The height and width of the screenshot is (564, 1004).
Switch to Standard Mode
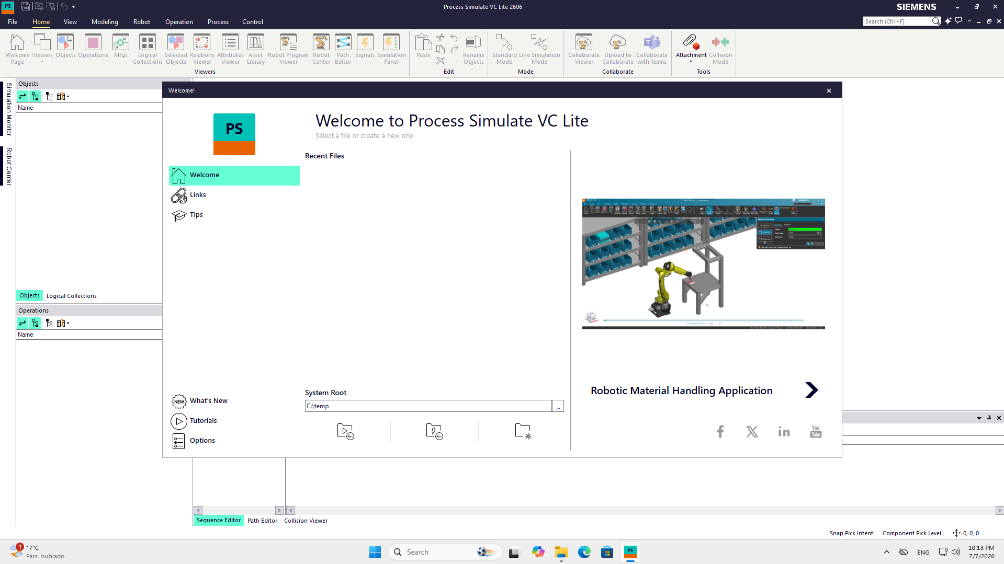click(504, 49)
